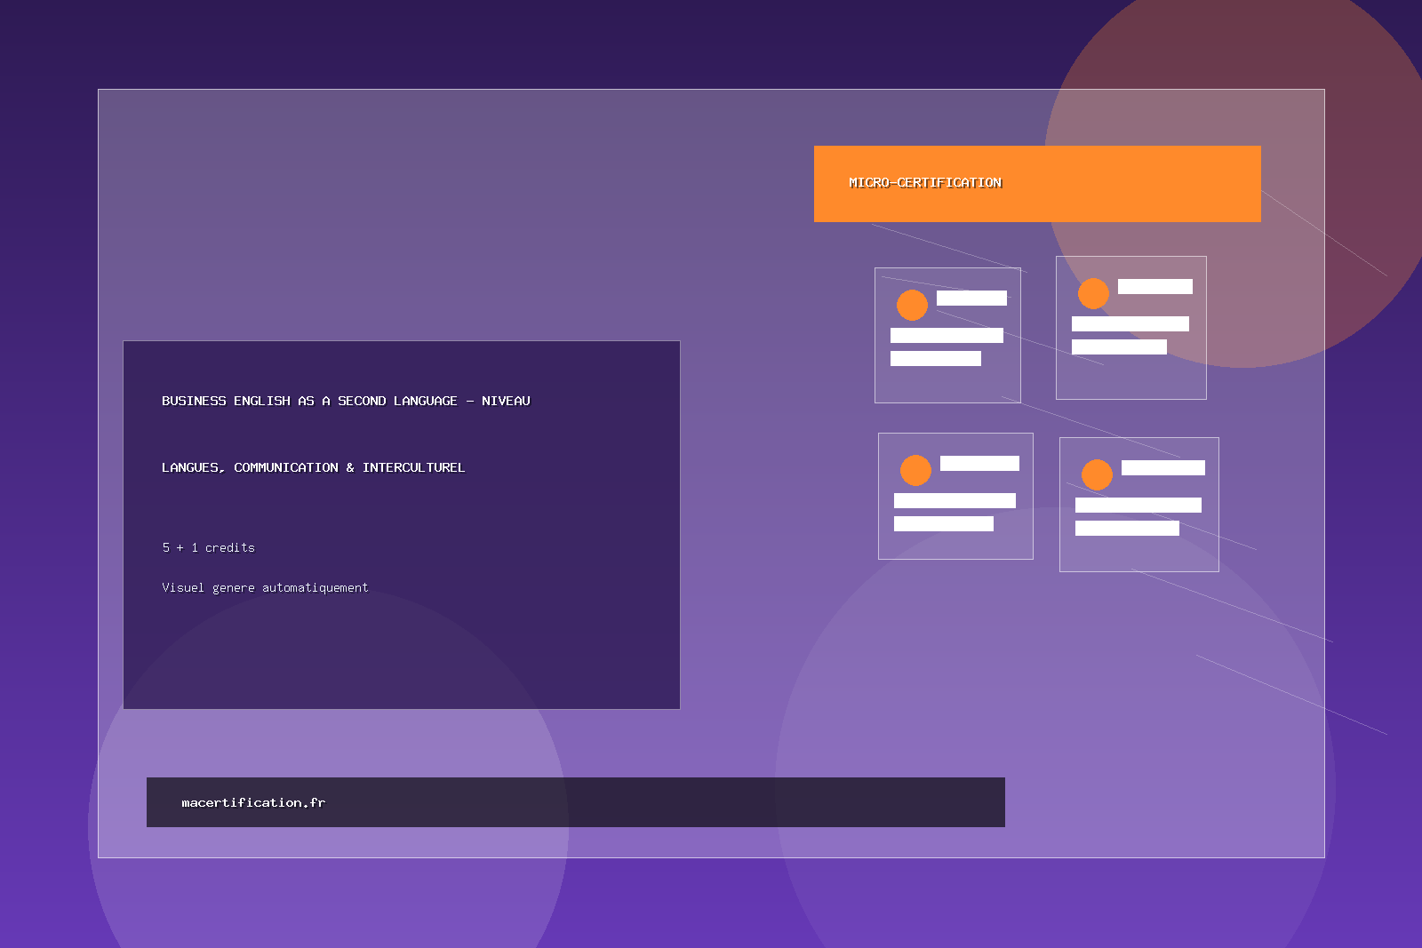
Task: Click the orange MICRO-CERTIFICATION banner
Action: (1036, 184)
